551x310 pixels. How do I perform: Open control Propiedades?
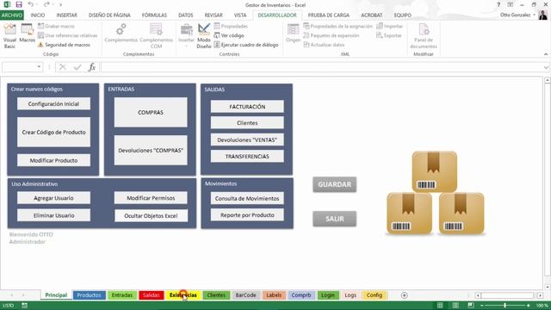[231, 26]
